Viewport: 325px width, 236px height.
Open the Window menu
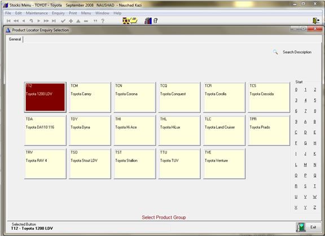(x=102, y=13)
